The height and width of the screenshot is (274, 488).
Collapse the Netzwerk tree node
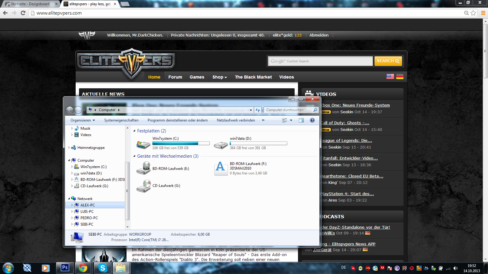coord(69,199)
